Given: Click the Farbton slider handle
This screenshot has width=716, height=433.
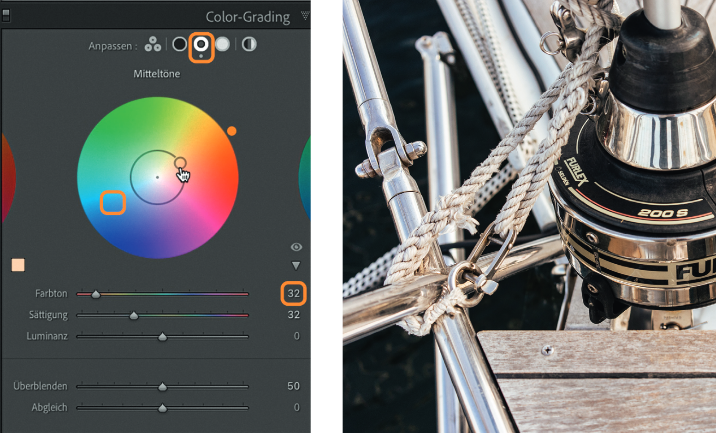Looking at the screenshot, I should 95,294.
